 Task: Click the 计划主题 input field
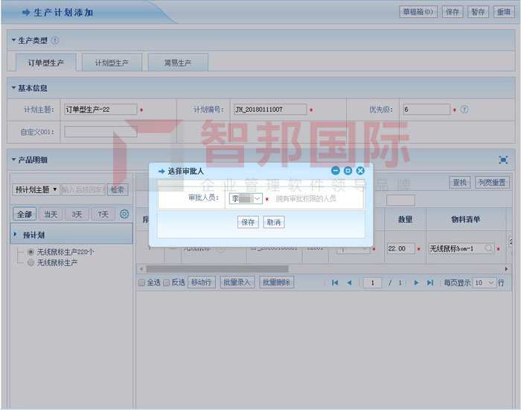[100, 110]
